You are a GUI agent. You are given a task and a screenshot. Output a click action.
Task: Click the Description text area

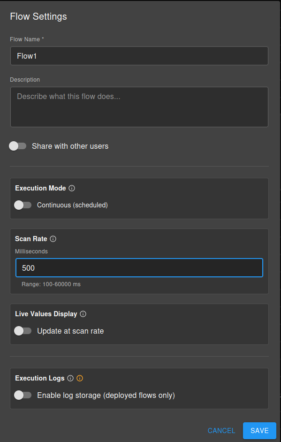click(x=139, y=107)
